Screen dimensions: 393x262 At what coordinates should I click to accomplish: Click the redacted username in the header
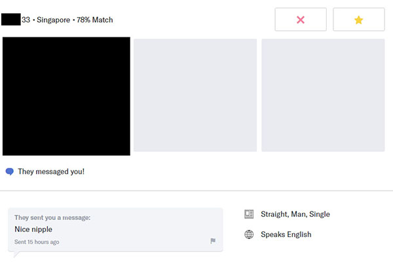point(10,20)
